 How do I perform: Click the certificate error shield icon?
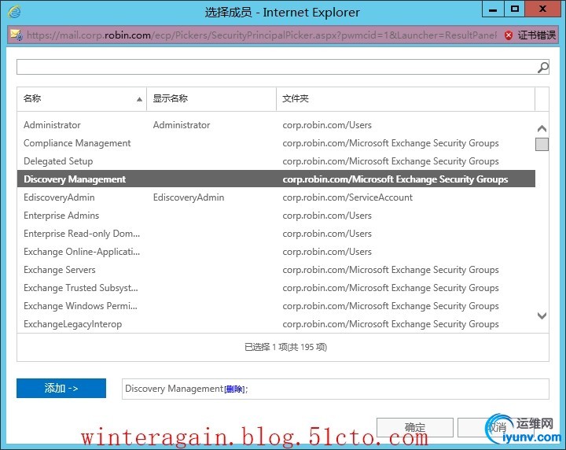[509, 35]
